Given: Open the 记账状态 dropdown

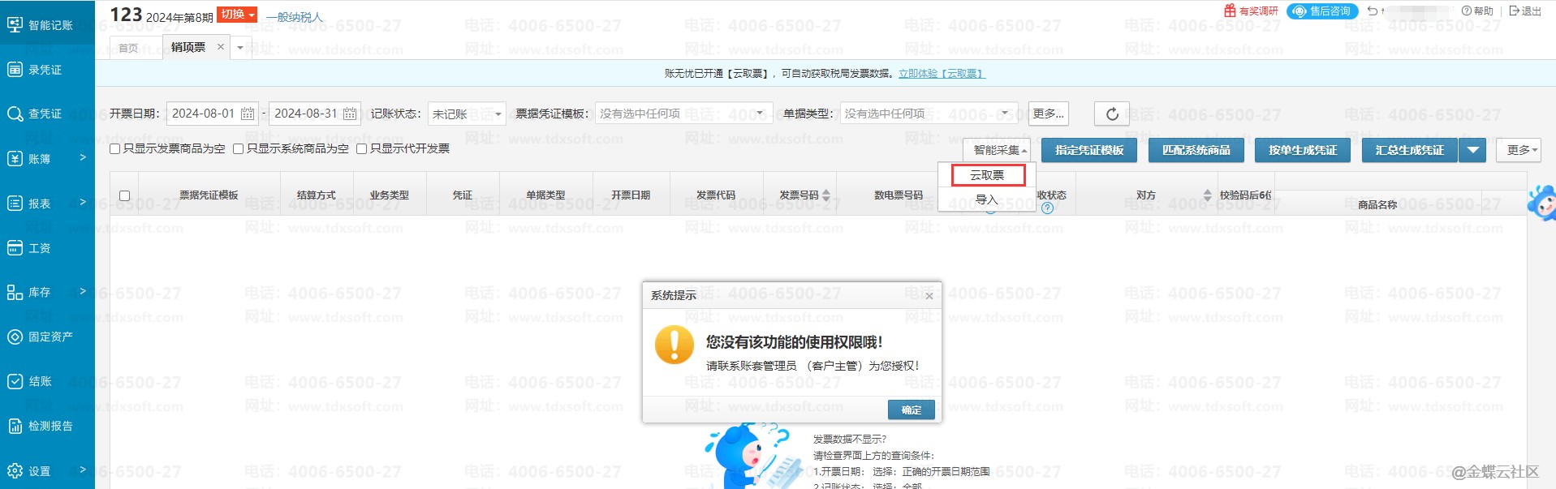Looking at the screenshot, I should pos(466,114).
